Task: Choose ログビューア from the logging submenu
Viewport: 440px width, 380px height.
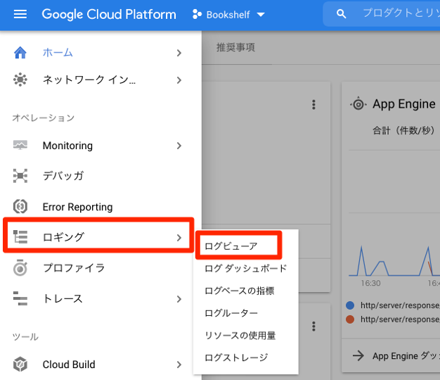Action: (231, 246)
